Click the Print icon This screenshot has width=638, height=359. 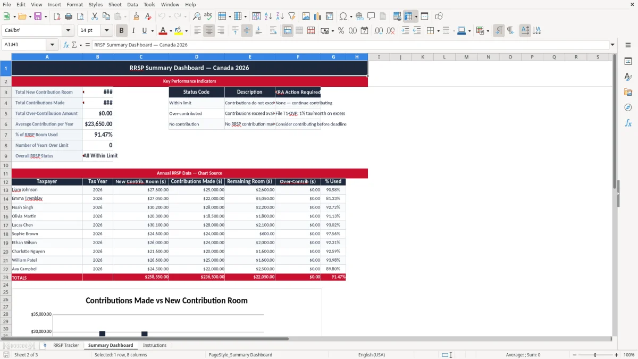68,16
